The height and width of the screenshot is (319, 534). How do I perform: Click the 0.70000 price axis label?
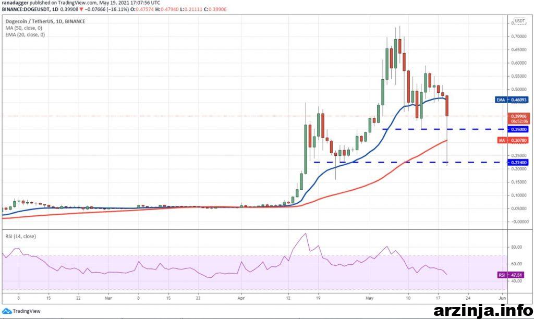[x=519, y=36]
